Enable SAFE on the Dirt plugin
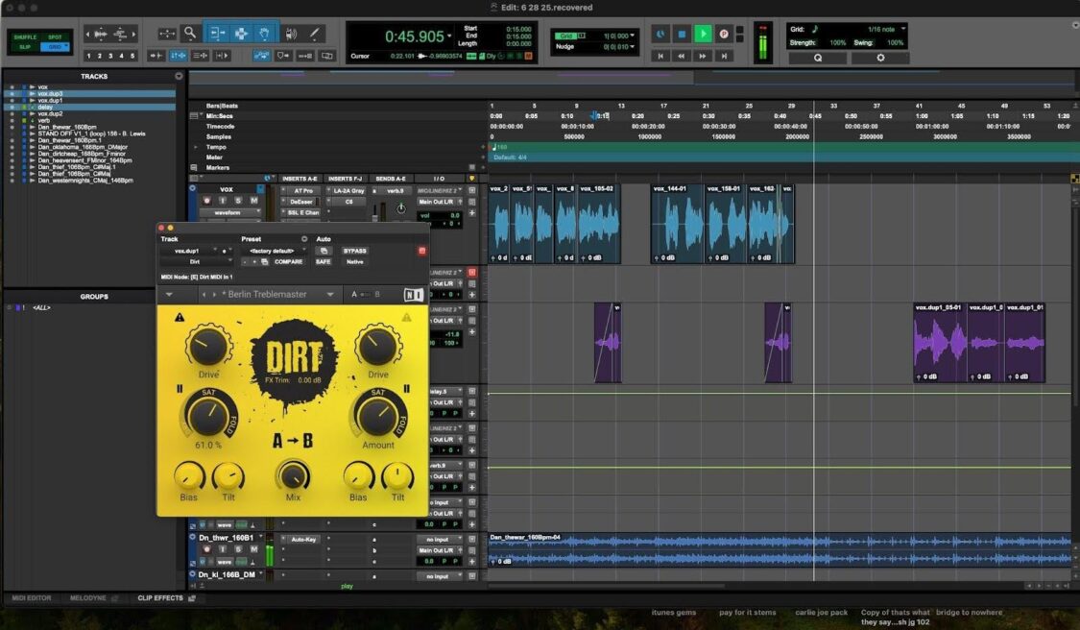This screenshot has width=1080, height=630. coord(324,262)
